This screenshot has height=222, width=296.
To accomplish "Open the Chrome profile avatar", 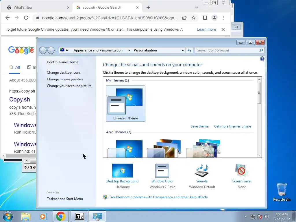I will pos(214,18).
